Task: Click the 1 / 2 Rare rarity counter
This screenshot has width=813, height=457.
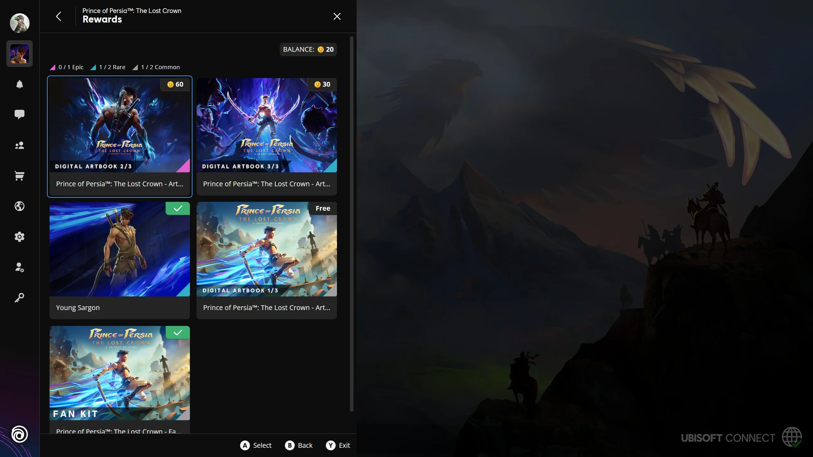Action: pos(108,67)
